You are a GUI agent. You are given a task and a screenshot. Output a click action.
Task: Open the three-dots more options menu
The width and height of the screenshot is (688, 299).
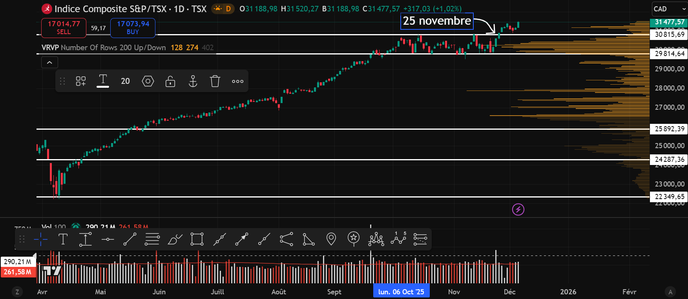[237, 81]
